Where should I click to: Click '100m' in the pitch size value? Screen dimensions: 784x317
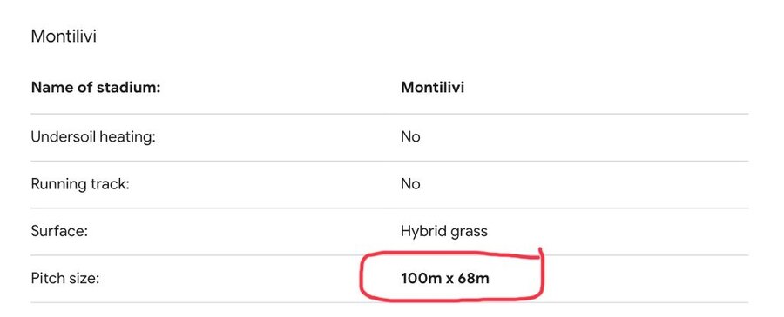(422, 279)
